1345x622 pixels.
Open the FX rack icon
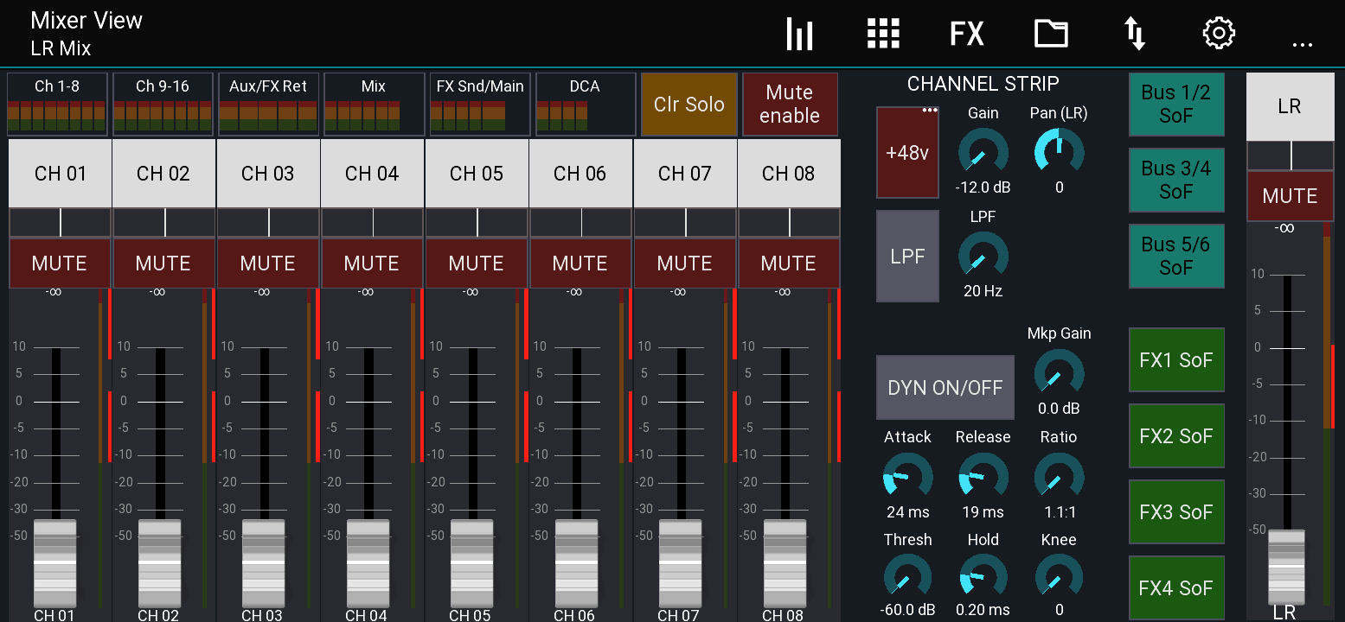[966, 33]
